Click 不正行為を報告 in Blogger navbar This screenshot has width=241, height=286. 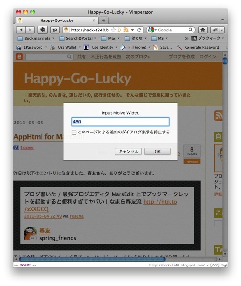tap(106, 57)
